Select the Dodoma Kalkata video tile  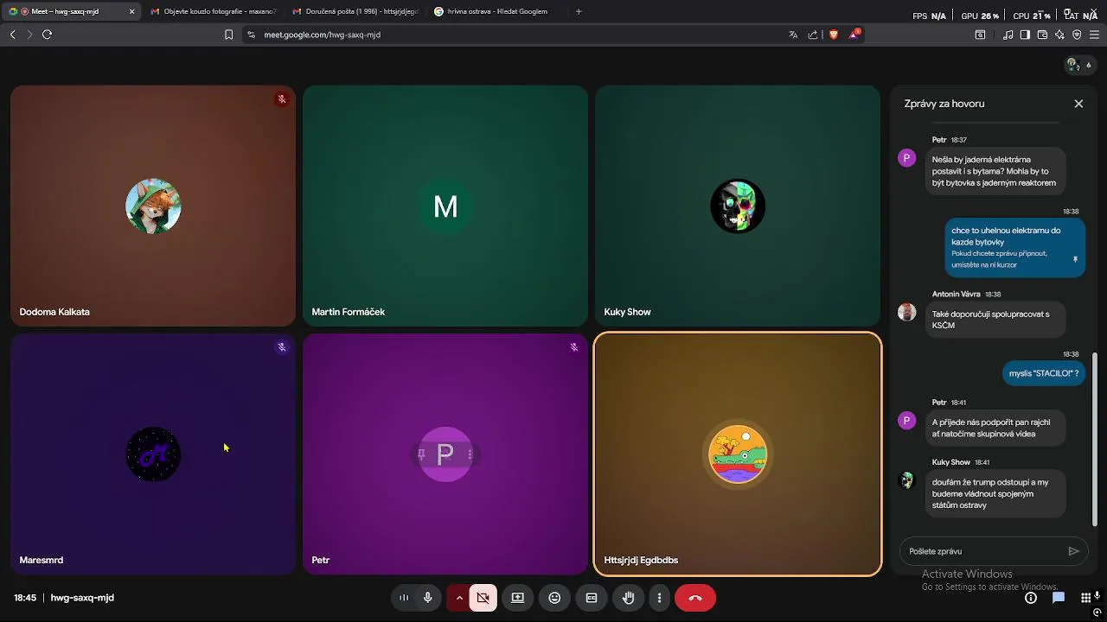click(153, 206)
